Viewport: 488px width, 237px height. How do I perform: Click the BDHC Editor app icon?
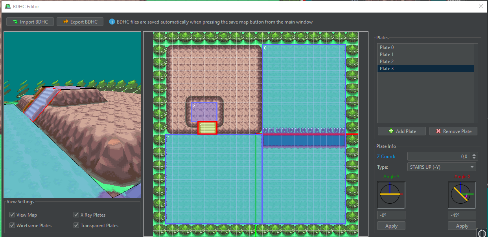click(x=7, y=7)
